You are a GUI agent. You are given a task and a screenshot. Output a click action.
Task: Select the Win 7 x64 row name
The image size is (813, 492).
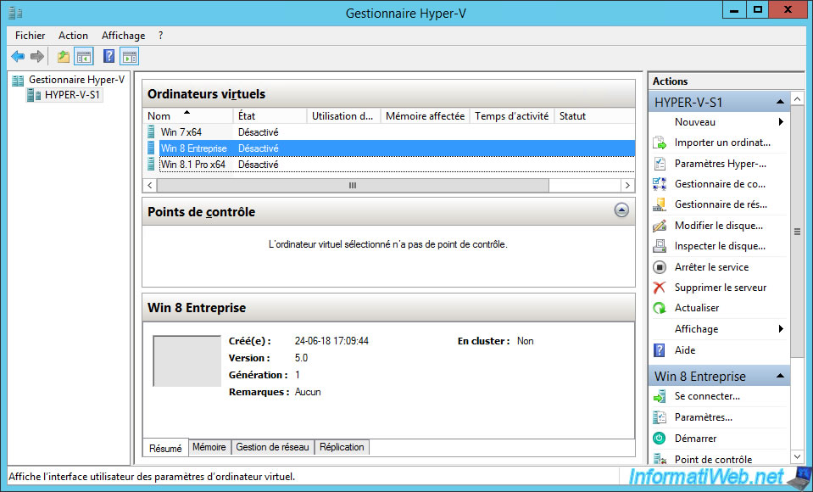pos(181,131)
